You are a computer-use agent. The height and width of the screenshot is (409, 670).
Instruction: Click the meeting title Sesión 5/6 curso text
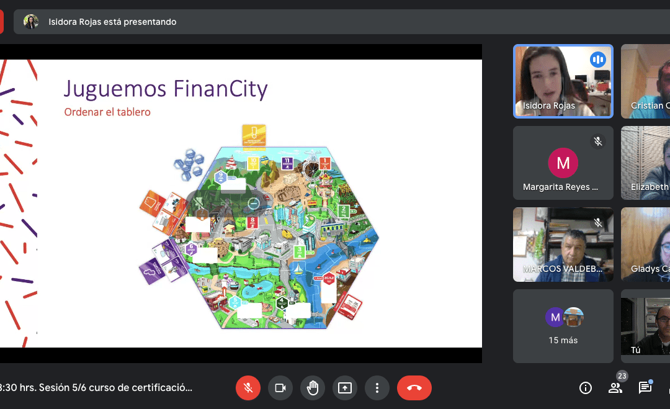(x=96, y=388)
